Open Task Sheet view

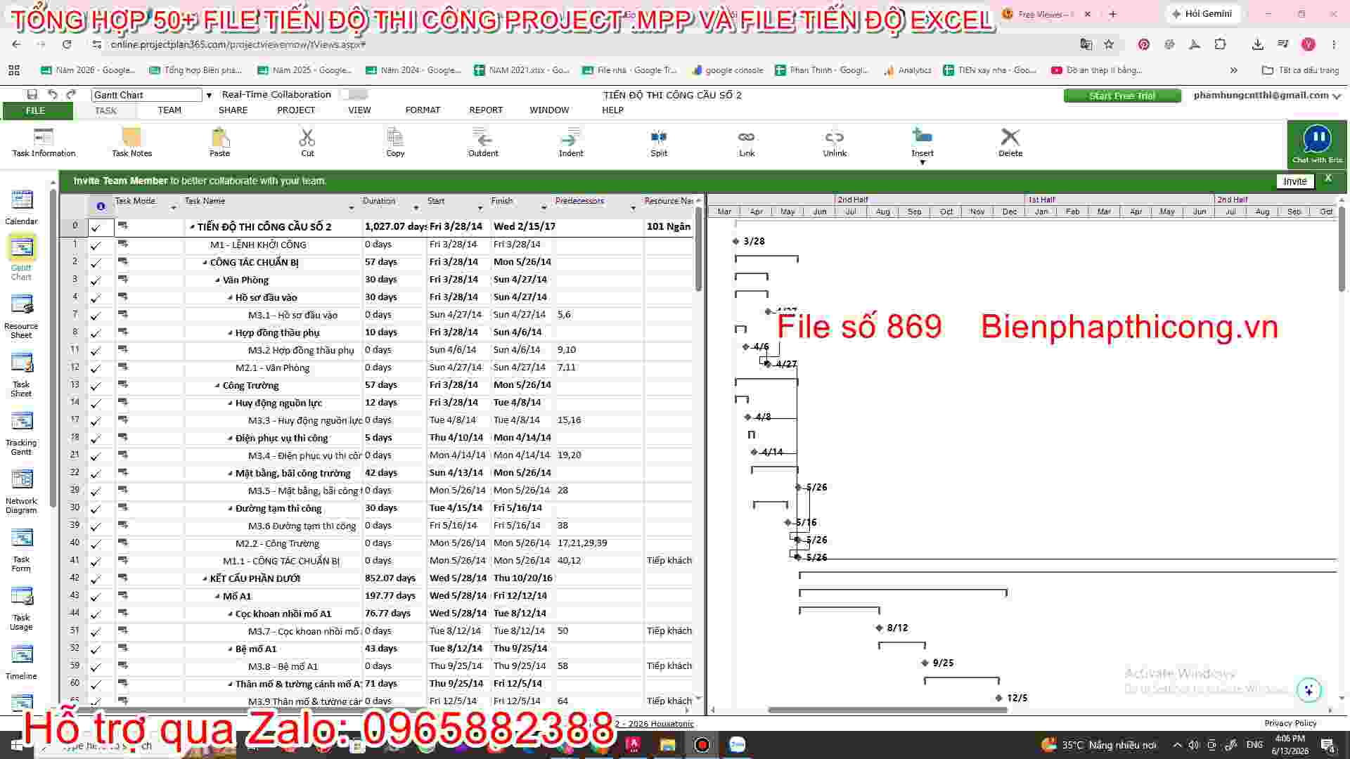21,363
